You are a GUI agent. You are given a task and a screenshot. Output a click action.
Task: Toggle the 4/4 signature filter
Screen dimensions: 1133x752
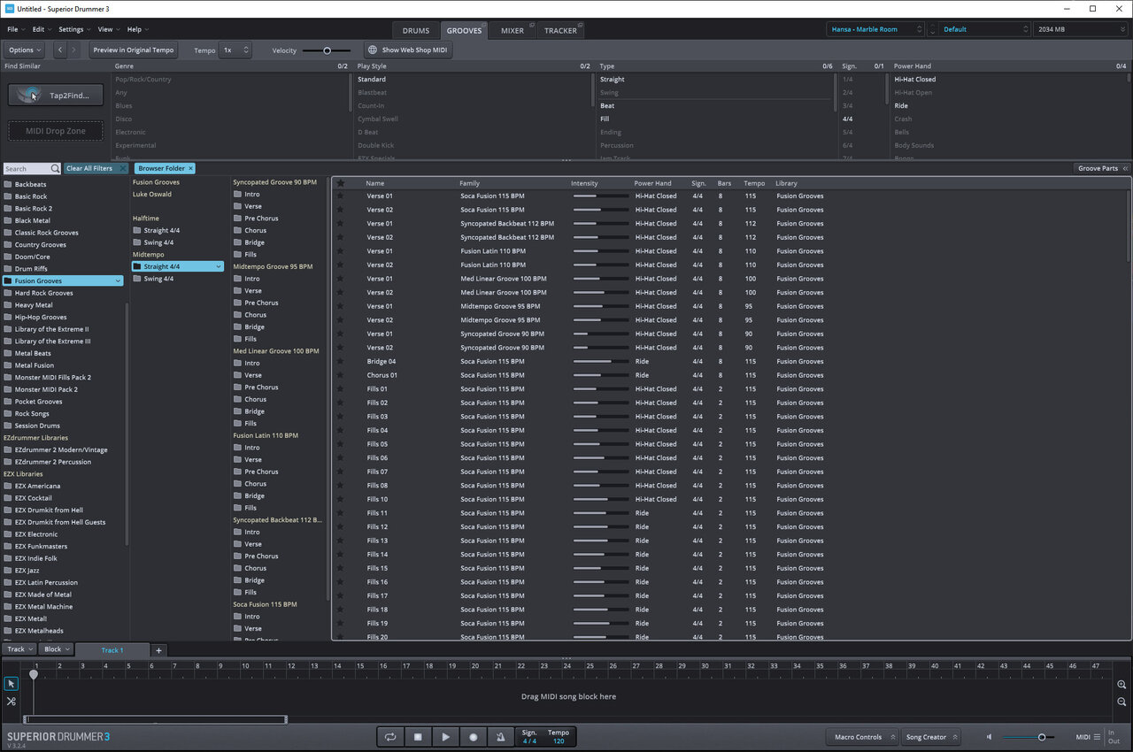click(x=848, y=119)
